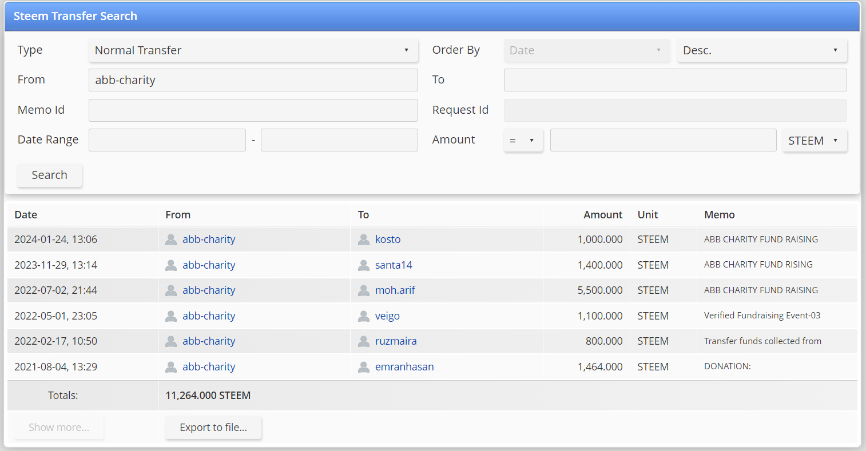Click the sender avatar icon in the 2022-07-02 row
The width and height of the screenshot is (866, 451).
[x=171, y=290]
